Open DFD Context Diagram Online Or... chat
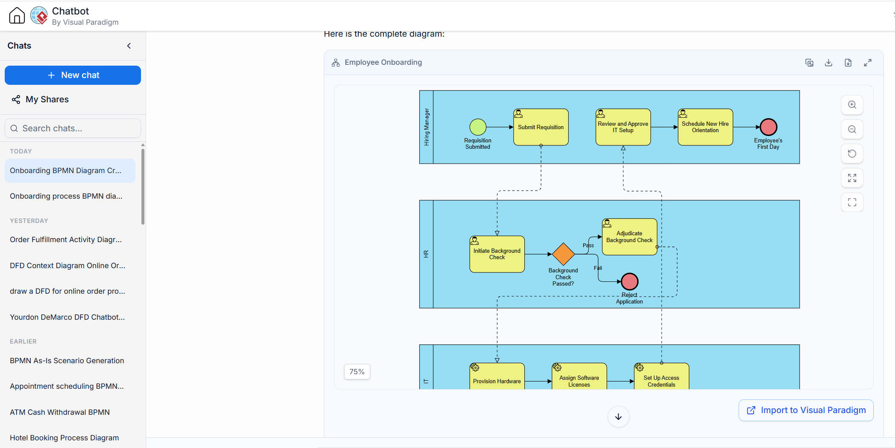 [70, 266]
